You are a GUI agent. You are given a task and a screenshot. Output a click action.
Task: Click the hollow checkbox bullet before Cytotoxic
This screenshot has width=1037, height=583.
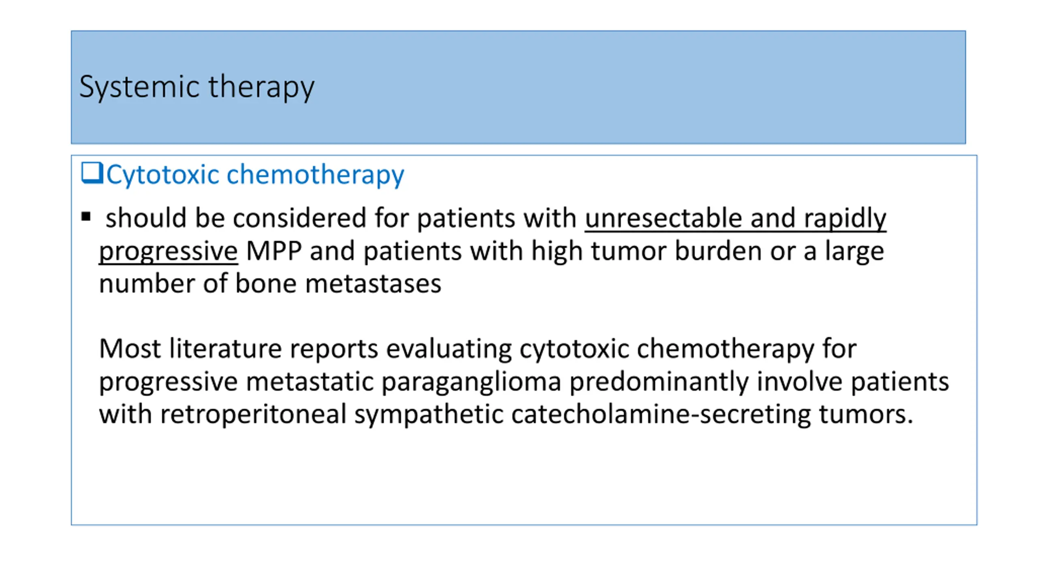tap(92, 173)
